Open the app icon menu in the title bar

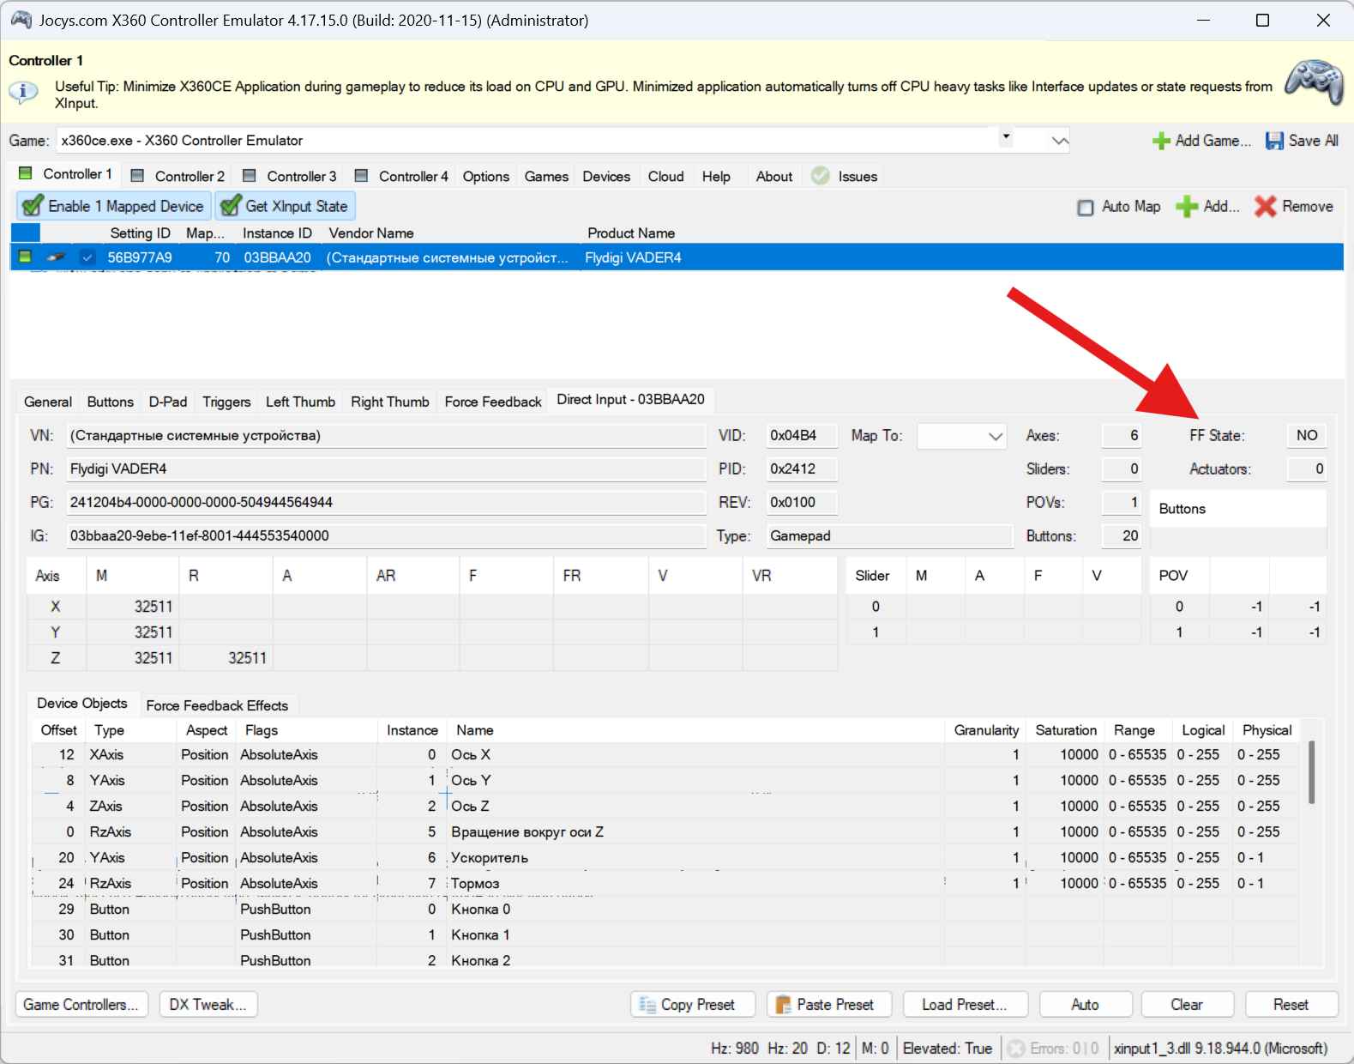point(21,20)
